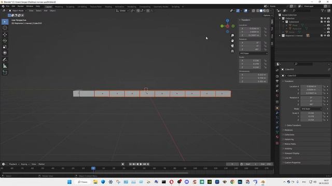Expand the Viewport Display panel
This screenshot has width=332, height=186.
pos(292,153)
